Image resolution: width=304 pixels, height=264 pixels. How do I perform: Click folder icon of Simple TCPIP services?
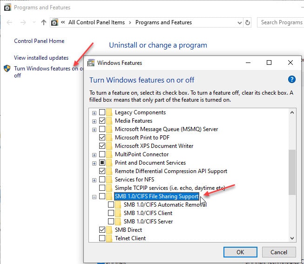tap(109, 188)
